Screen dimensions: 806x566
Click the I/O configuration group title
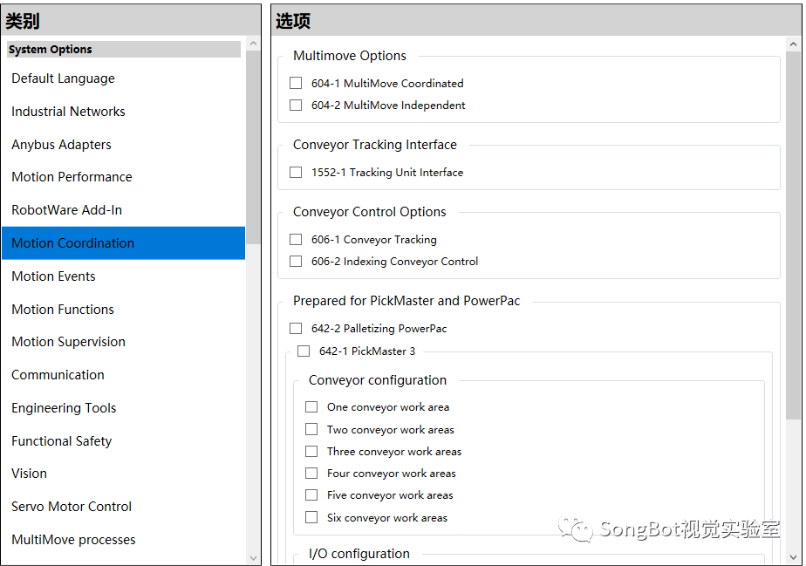tap(359, 554)
